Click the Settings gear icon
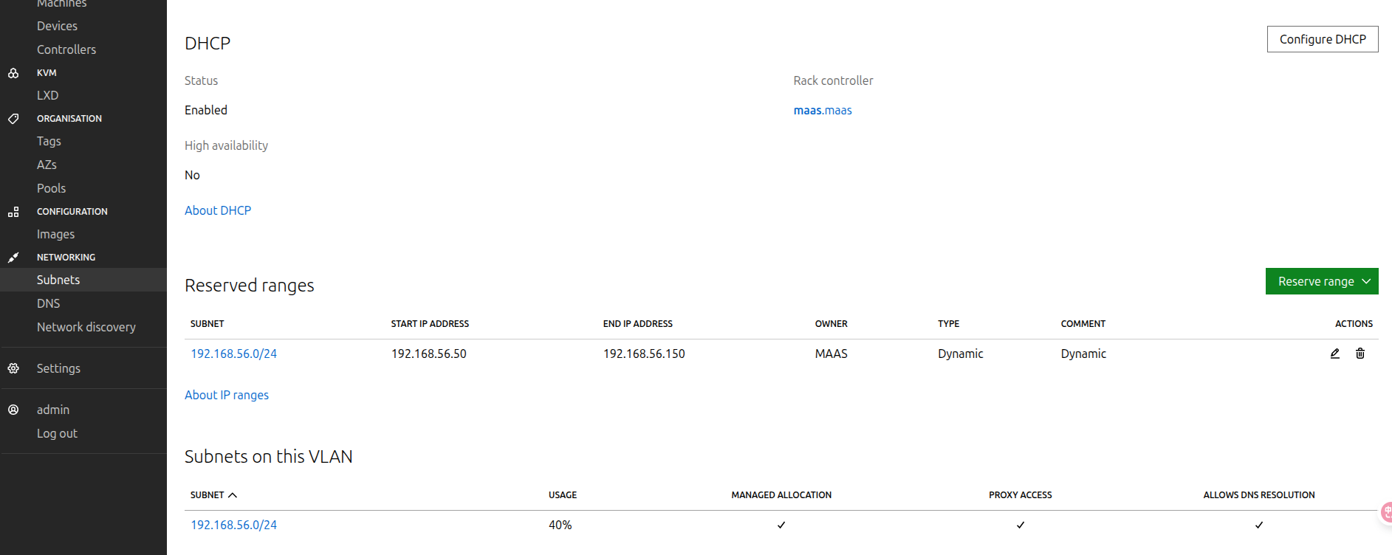 (13, 368)
